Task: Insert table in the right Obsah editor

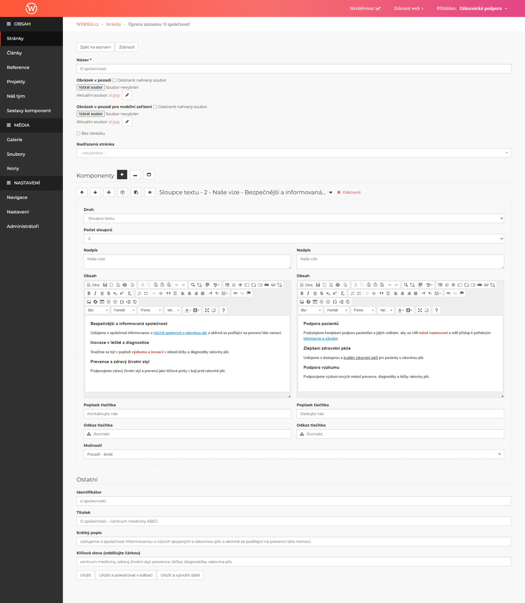Action: 315,302
